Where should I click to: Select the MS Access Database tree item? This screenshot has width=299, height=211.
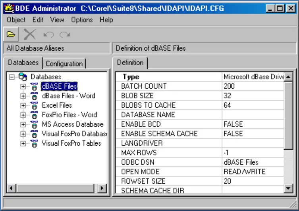[73, 124]
